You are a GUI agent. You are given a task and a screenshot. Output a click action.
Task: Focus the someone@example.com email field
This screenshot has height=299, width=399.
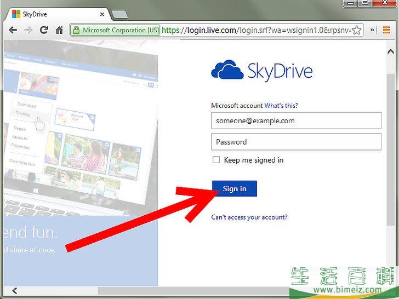tap(296, 120)
